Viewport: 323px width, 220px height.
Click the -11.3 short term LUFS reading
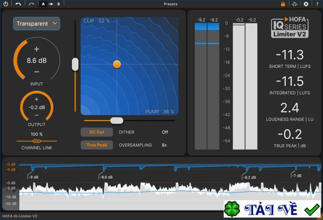289,55
